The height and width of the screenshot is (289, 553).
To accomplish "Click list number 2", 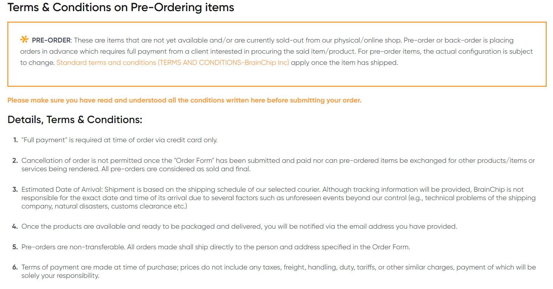I will pyautogui.click(x=15, y=161).
